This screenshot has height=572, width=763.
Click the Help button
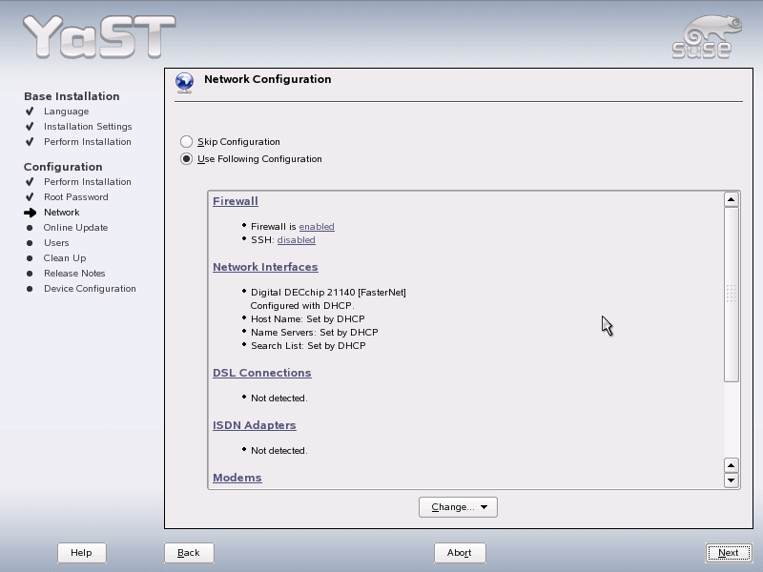click(x=81, y=553)
